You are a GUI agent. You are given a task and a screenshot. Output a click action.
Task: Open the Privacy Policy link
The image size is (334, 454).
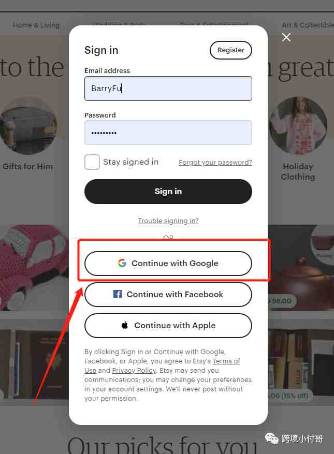click(x=134, y=370)
